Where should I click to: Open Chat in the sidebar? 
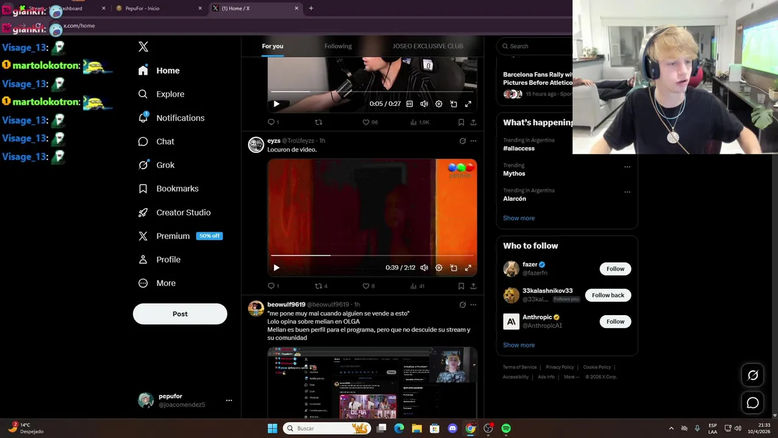click(156, 142)
